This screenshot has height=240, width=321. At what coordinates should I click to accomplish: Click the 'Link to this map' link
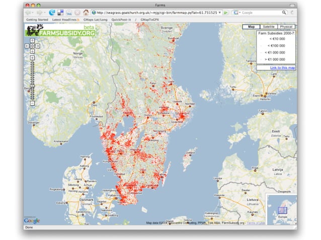pyautogui.click(x=282, y=67)
